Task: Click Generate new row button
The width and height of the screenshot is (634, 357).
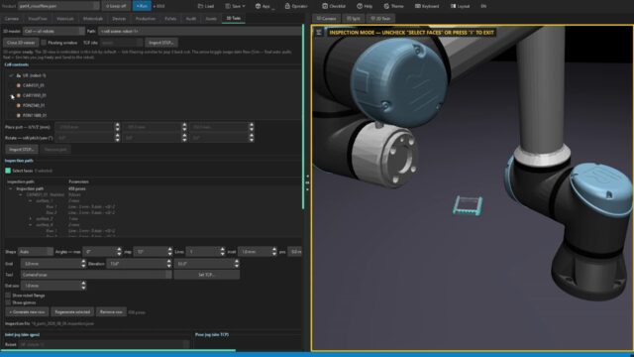Action: pyautogui.click(x=27, y=312)
